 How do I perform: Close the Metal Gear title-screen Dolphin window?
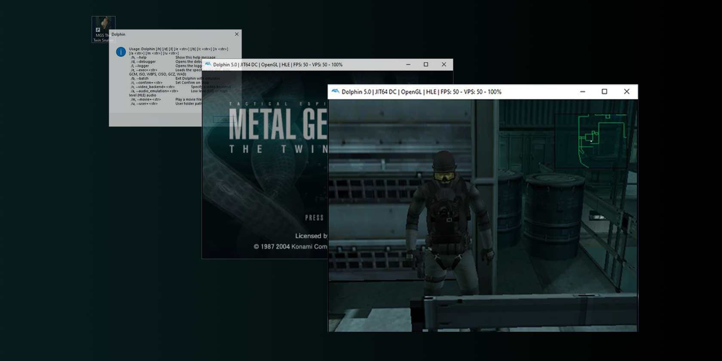[444, 64]
